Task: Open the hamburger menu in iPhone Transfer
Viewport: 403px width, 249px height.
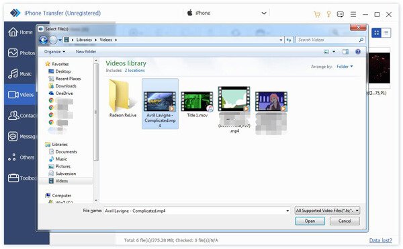Action: (353, 14)
